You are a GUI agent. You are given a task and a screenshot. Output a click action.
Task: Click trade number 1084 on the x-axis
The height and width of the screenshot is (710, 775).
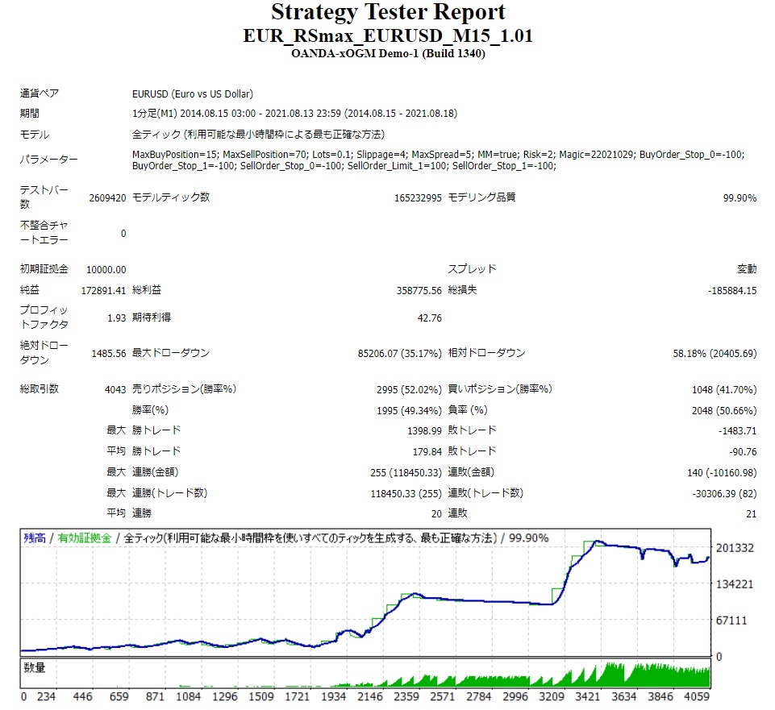[x=189, y=696]
